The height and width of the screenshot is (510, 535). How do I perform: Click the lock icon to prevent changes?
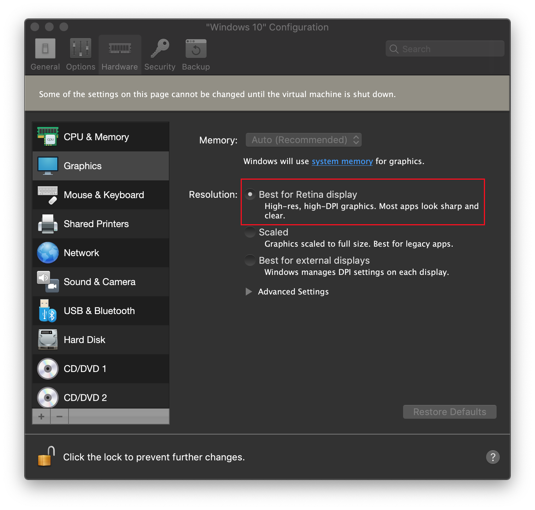[46, 456]
